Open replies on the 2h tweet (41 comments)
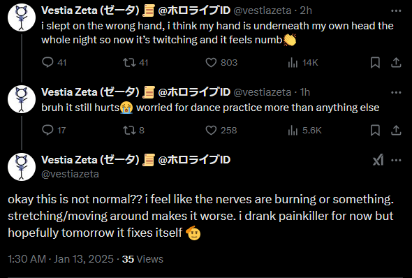The width and height of the screenshot is (412, 278). 54,63
